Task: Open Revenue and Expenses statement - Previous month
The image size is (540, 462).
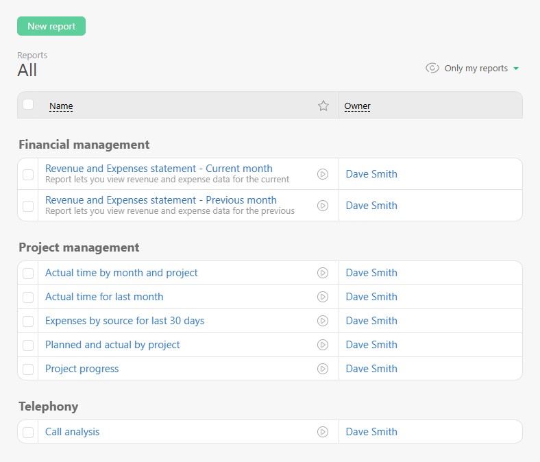Action: point(161,200)
